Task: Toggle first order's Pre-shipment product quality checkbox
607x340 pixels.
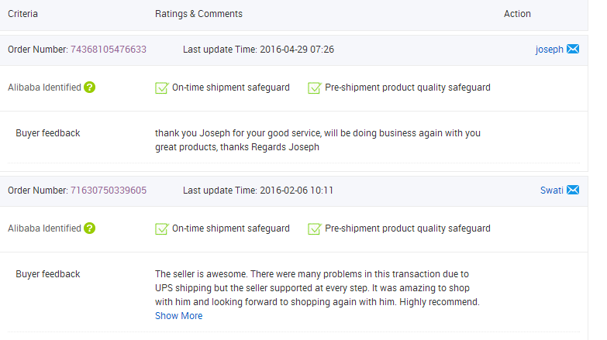Action: 315,88
